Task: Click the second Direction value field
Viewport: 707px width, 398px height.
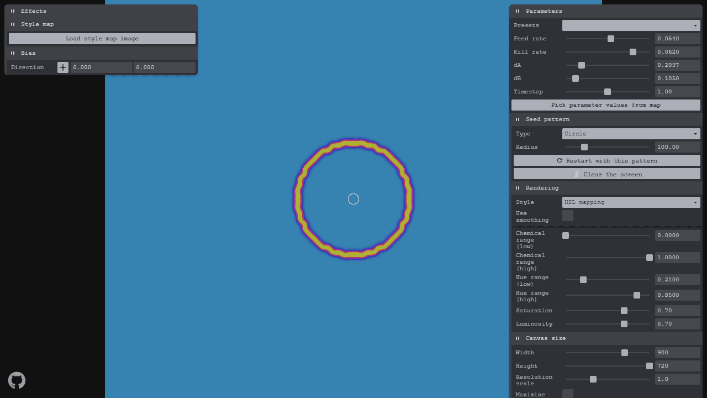Action: pos(165,67)
